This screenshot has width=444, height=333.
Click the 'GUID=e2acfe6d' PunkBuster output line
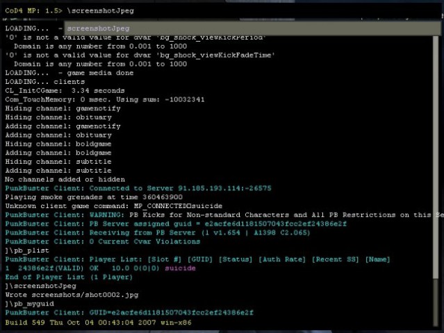click(x=129, y=313)
